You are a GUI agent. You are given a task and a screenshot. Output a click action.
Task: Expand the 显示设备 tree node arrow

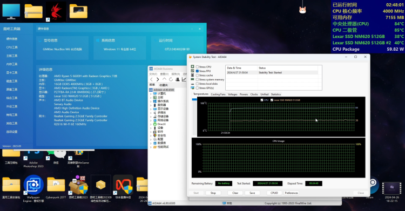pos(151,109)
